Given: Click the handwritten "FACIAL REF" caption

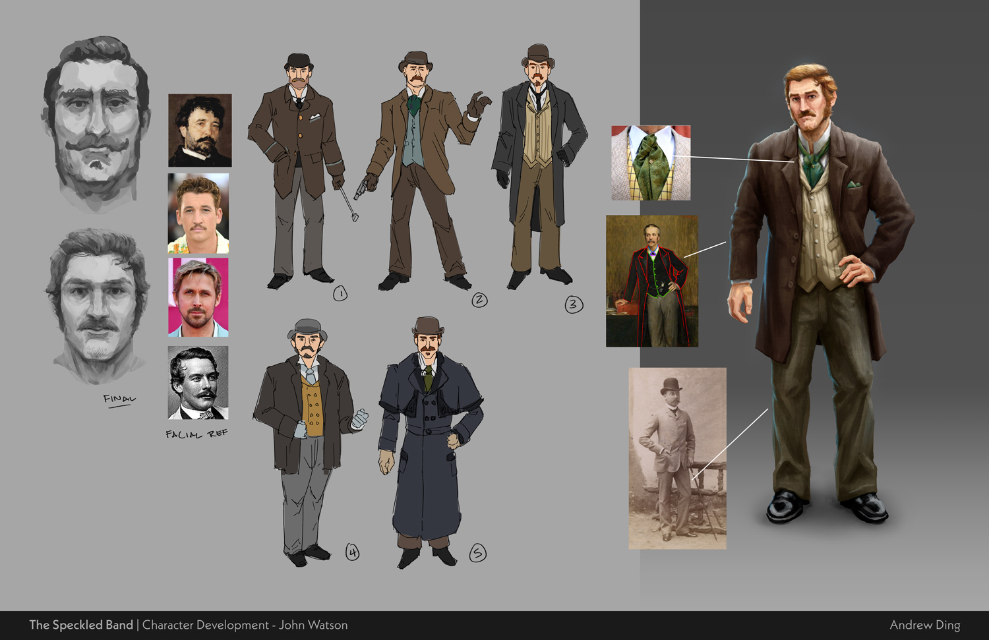Looking at the screenshot, I should click(196, 434).
